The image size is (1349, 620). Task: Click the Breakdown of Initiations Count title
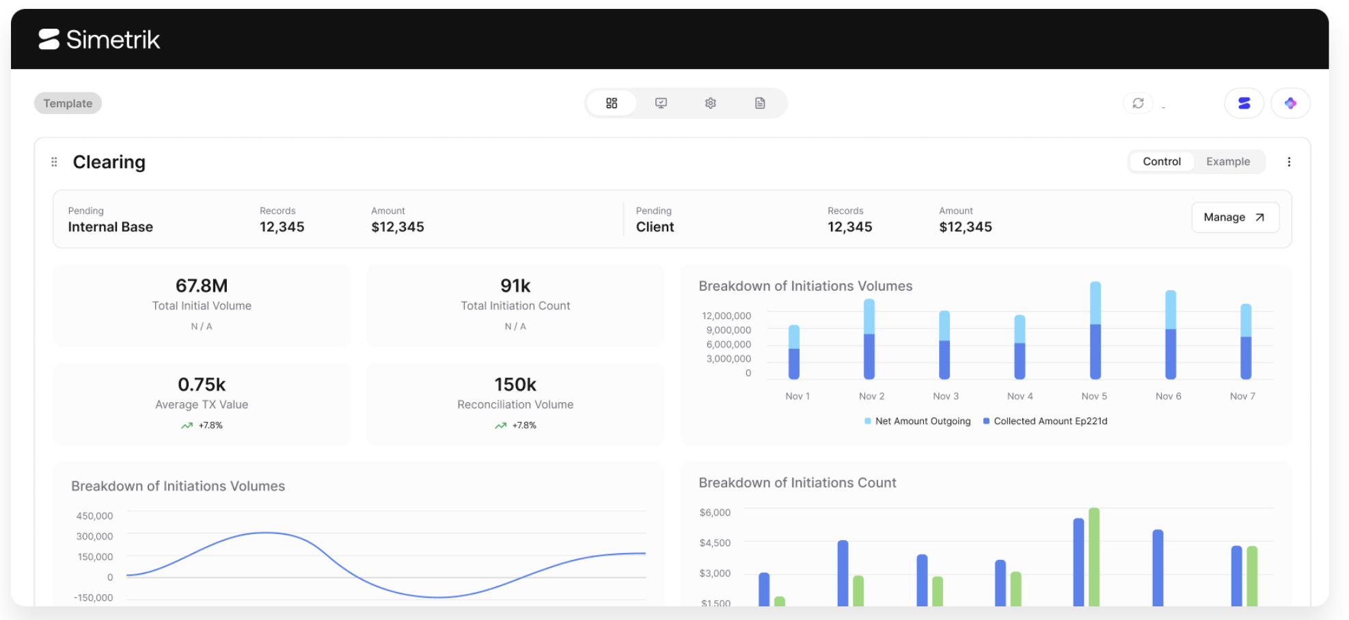pyautogui.click(x=798, y=483)
